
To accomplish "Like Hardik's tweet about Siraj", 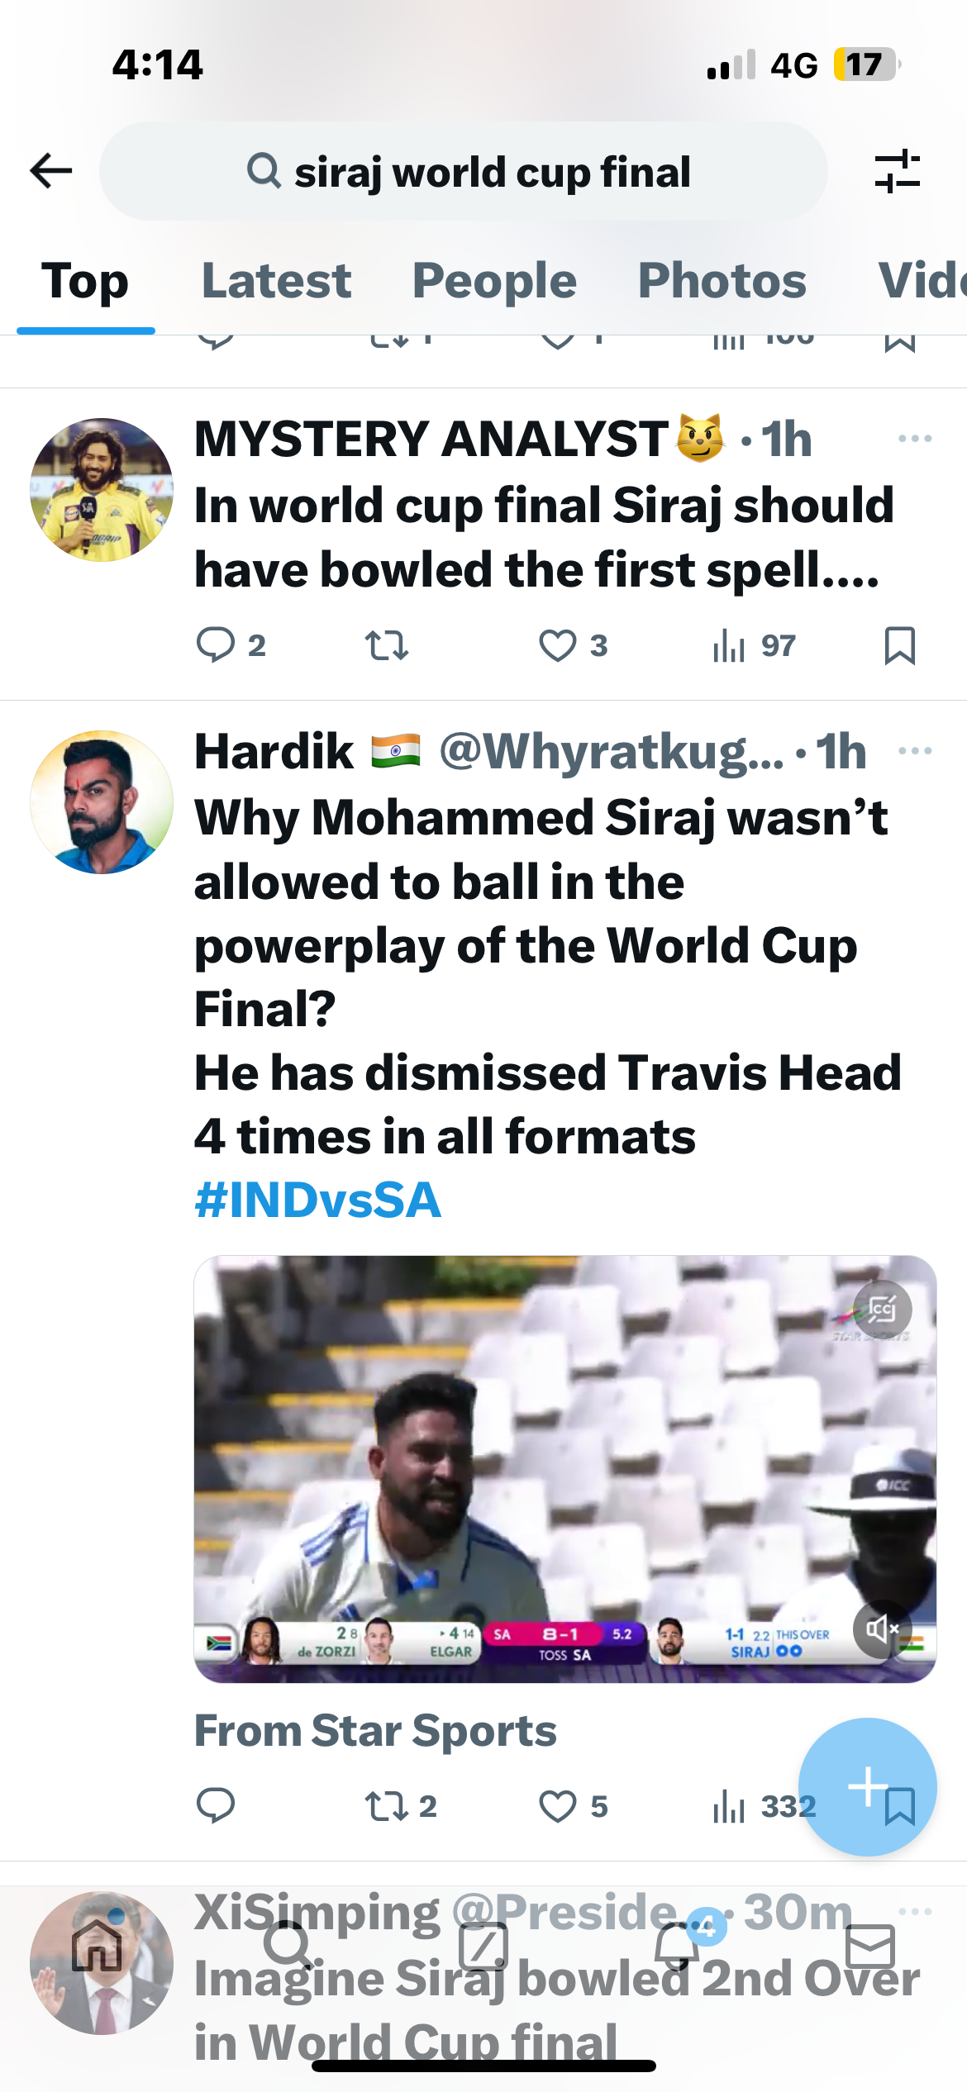I will tap(558, 1805).
